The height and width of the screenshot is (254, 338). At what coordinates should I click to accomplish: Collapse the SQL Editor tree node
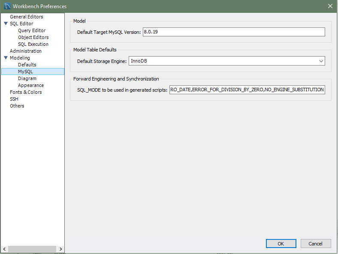pos(6,24)
